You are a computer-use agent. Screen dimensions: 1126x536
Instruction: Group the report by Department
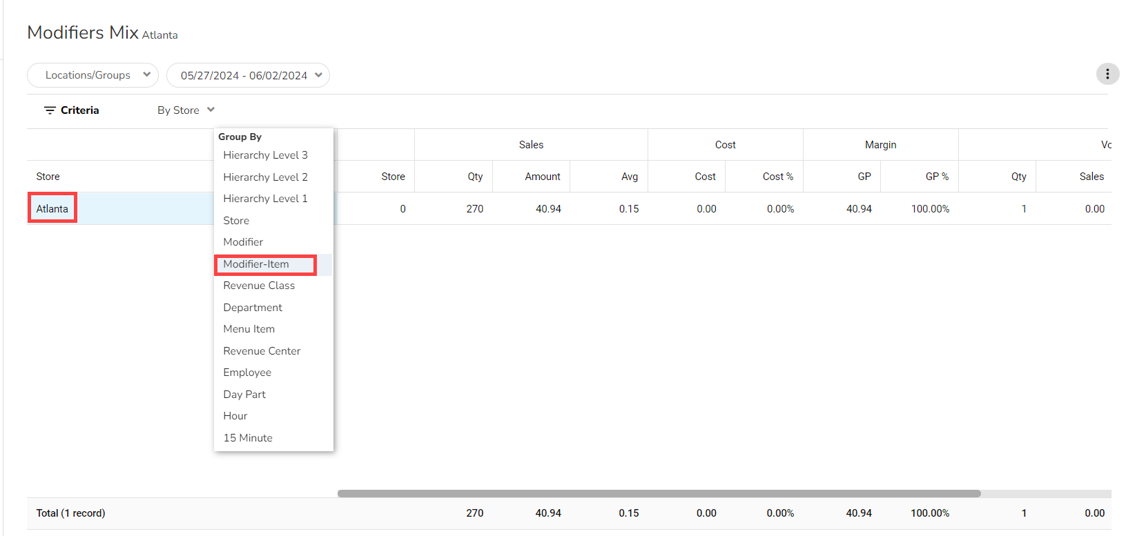[x=253, y=308]
